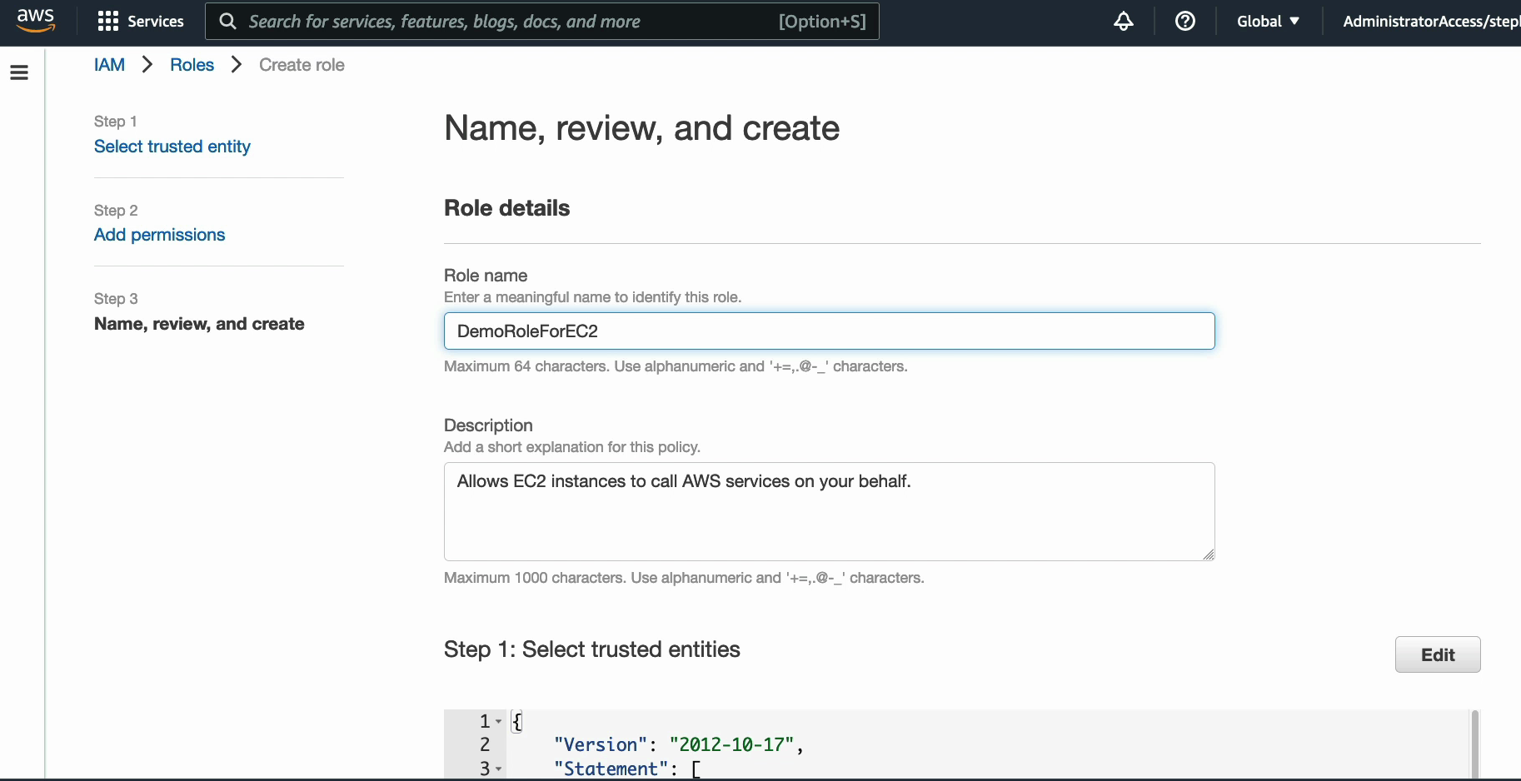Click the Services label in top bar
This screenshot has width=1521, height=781.
(x=156, y=22)
